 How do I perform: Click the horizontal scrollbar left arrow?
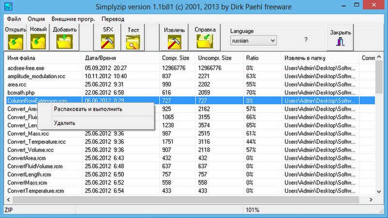click(8, 200)
